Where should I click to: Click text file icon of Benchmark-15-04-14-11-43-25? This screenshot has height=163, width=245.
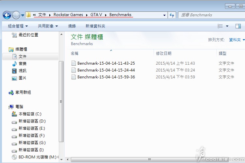(x=73, y=63)
